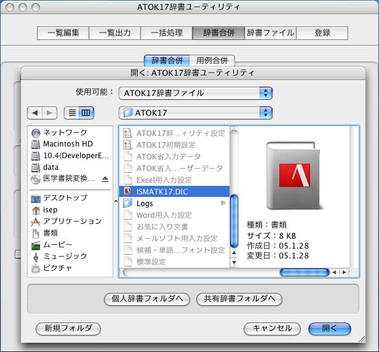
Task: Go to 個人辞書フォルダへ
Action: (x=147, y=299)
